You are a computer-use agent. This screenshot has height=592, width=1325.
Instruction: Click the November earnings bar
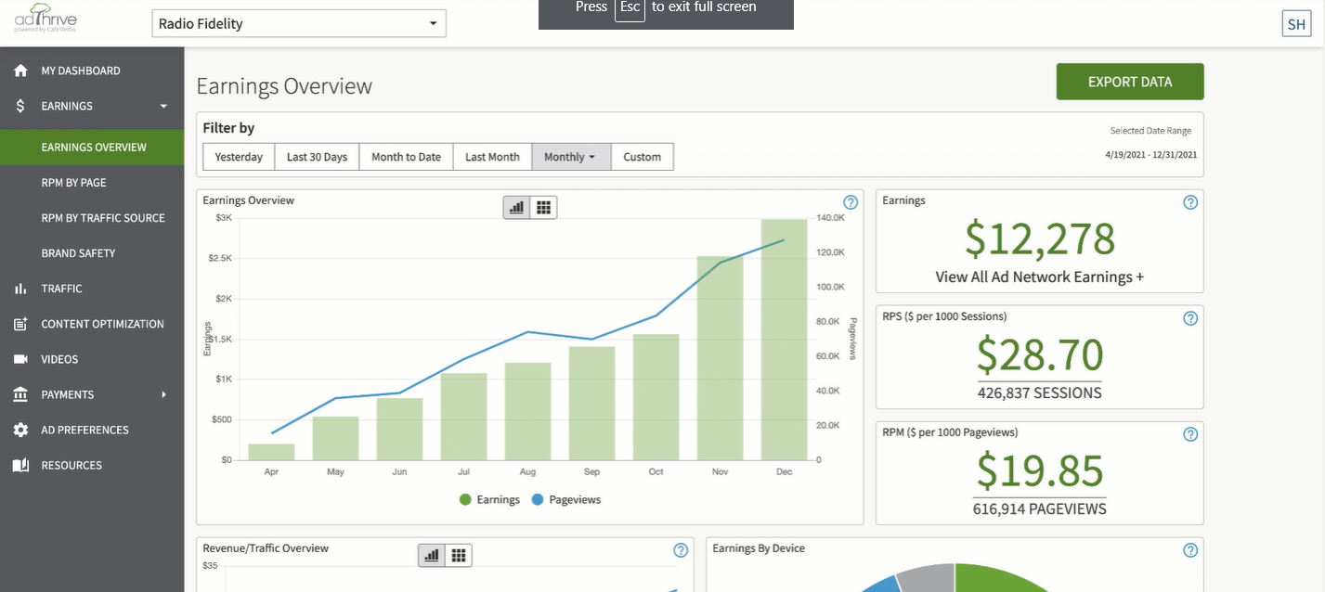point(720,358)
